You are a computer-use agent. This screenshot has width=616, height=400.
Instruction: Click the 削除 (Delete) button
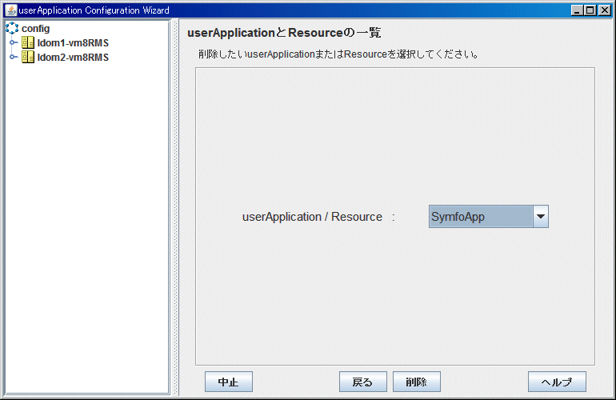pyautogui.click(x=417, y=382)
